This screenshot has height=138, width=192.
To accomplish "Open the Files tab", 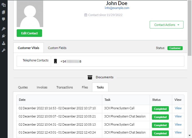I will (x=85, y=87).
